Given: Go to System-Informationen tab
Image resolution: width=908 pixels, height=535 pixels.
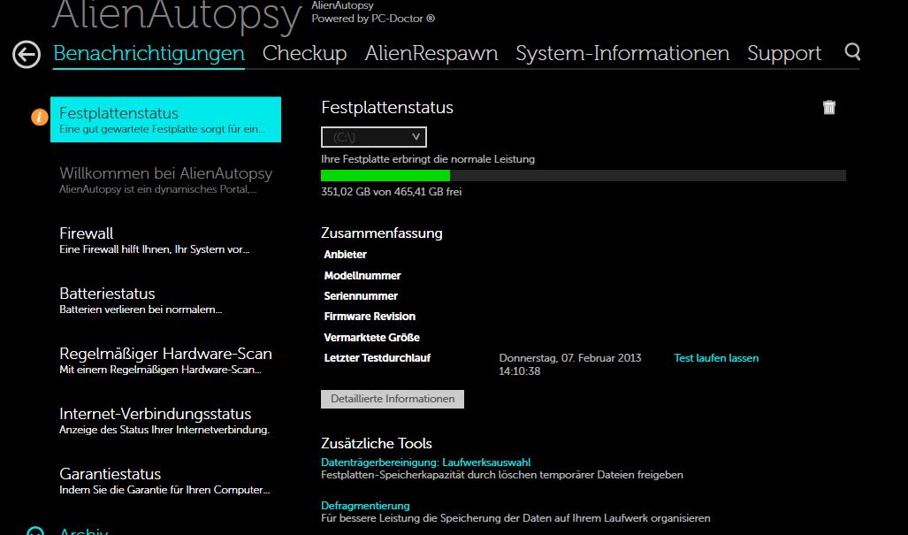Looking at the screenshot, I should pos(622,53).
